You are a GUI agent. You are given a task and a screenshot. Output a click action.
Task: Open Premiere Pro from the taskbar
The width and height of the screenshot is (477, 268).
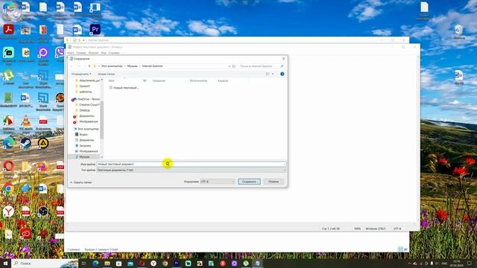(x=177, y=263)
